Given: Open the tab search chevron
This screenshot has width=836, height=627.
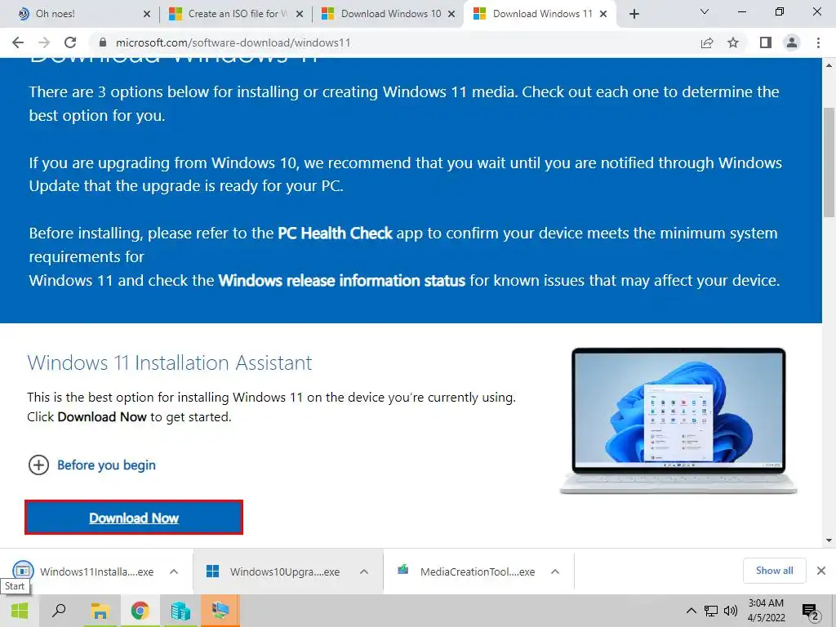Looking at the screenshot, I should pos(705,11).
